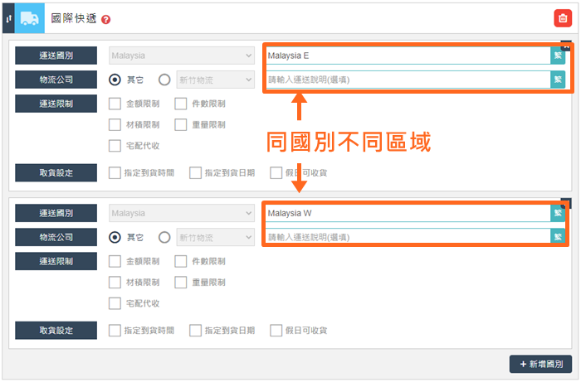Image resolution: width=581 pixels, height=382 pixels.
Task: Check 指定到貨時間 in first block
Action: (x=115, y=172)
